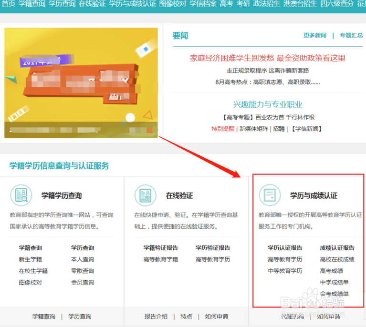Click 高考成绩 link
Viewport: 366px width, 327px height.
click(332, 271)
